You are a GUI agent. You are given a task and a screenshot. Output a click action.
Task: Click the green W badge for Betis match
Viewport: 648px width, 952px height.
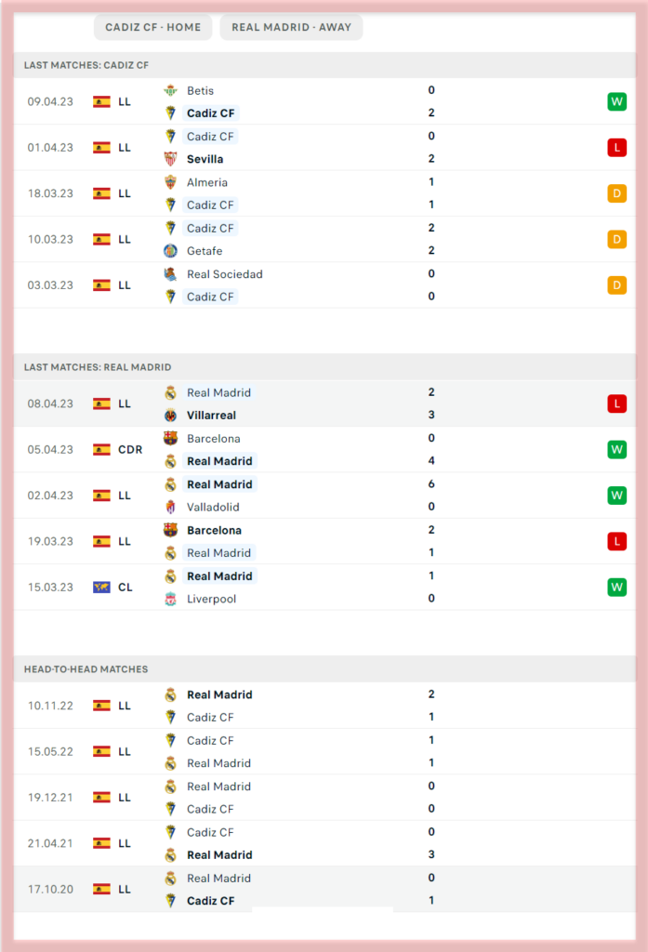tap(617, 101)
